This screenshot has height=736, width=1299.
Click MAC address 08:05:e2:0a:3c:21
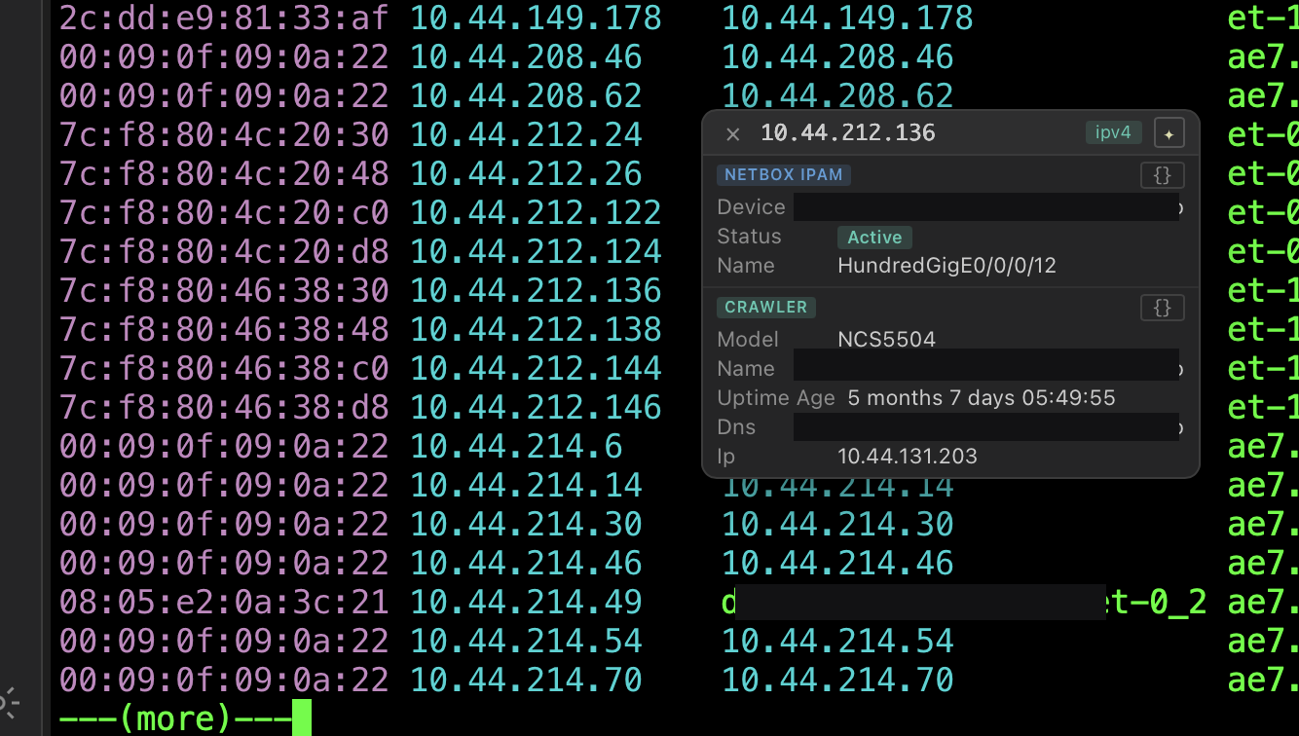[x=224, y=602]
